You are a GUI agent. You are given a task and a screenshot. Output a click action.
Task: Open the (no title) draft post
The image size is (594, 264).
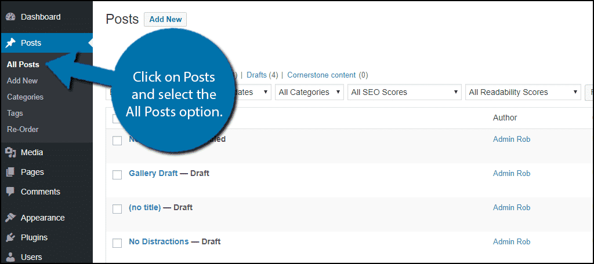click(x=144, y=207)
